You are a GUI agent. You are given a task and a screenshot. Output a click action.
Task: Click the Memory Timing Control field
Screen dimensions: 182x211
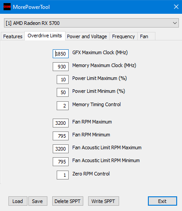(62, 106)
